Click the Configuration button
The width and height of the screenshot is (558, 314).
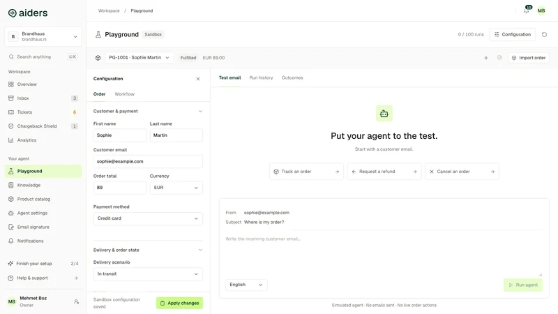pos(513,34)
